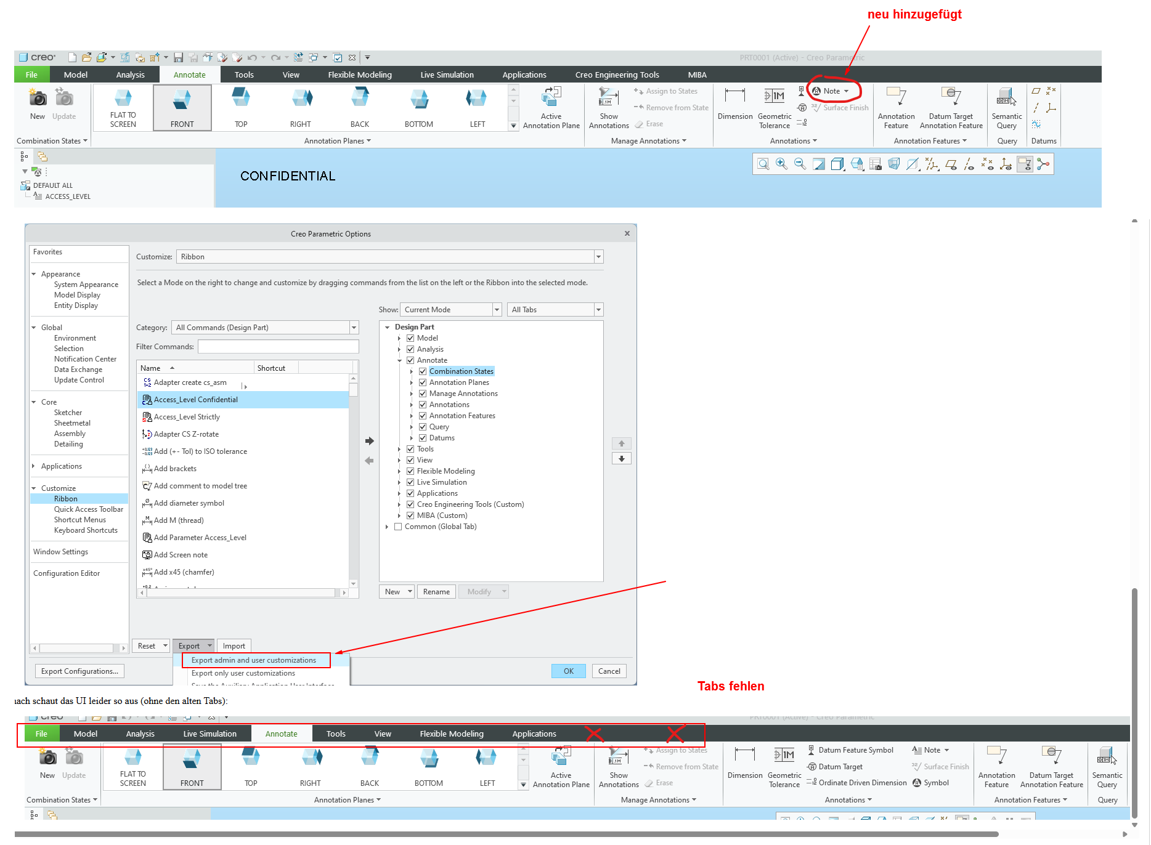The image size is (1151, 845).
Task: Click the Open folder icon in quick access toolbar
Action: pyautogui.click(x=87, y=57)
